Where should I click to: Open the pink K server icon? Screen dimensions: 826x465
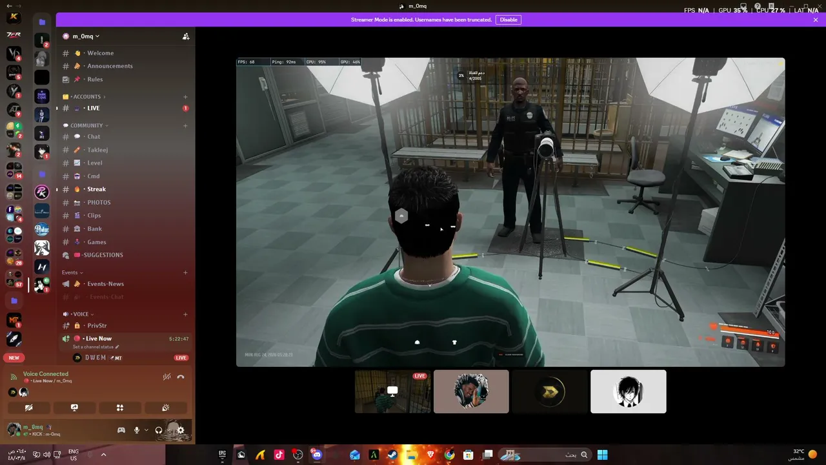[x=42, y=192]
